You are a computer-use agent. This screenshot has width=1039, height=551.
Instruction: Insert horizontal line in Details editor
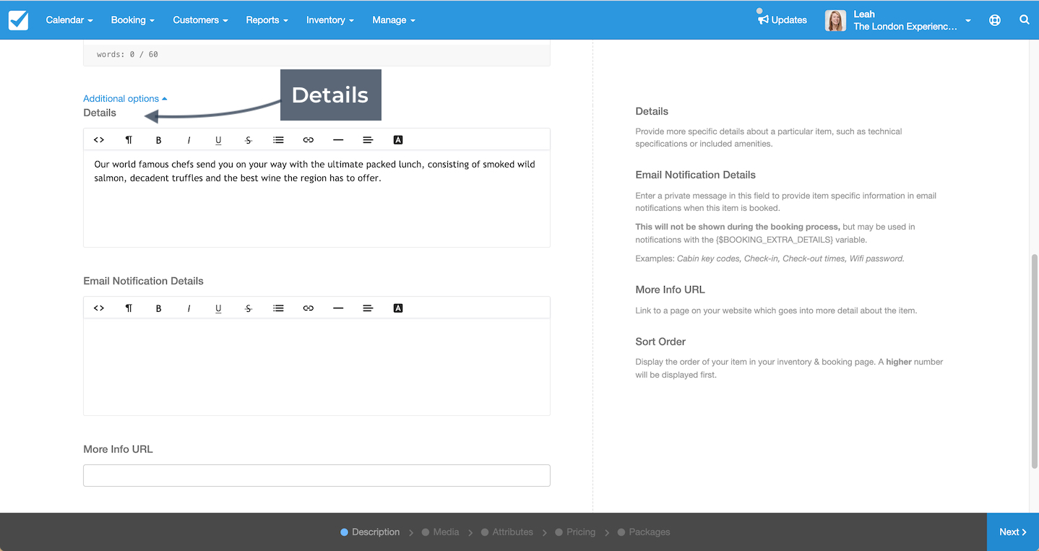tap(338, 140)
